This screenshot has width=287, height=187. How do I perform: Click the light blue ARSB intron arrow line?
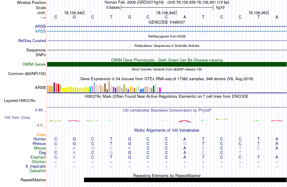click(x=167, y=31)
